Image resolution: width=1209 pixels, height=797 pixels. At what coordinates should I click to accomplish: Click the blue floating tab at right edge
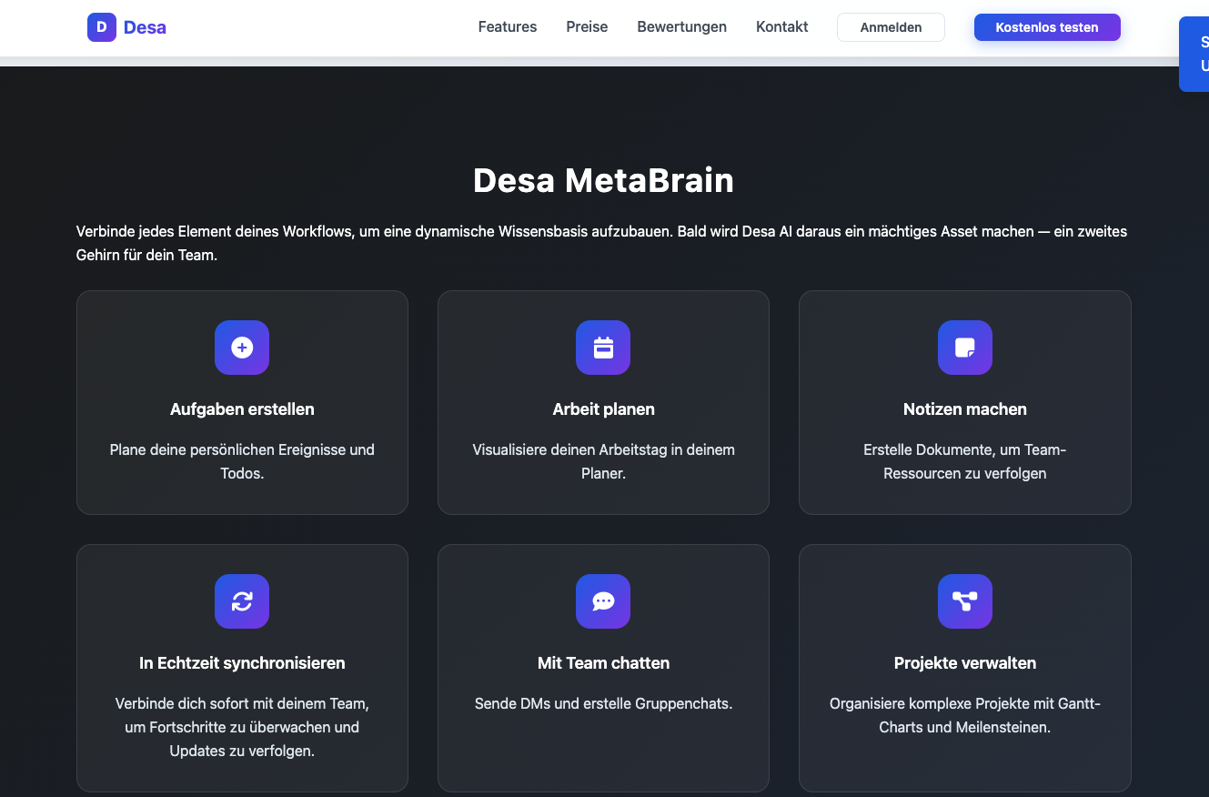click(x=1195, y=55)
